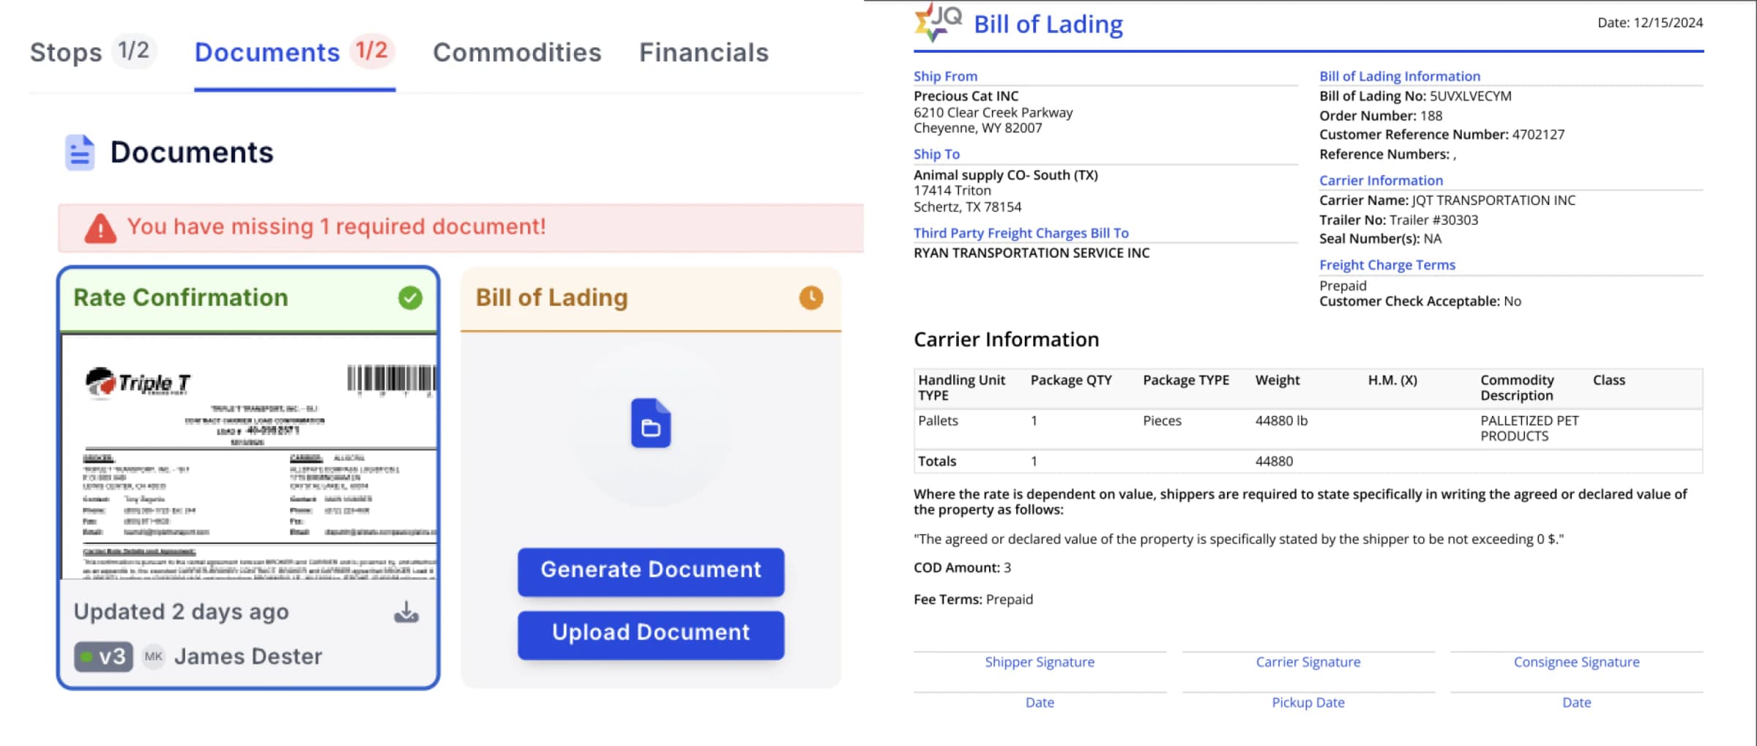Click the James Dester name
1757x746 pixels.
pos(248,657)
